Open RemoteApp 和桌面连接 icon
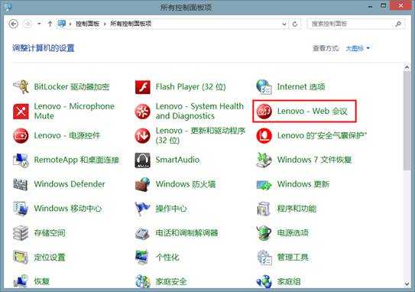This screenshot has height=292, width=415. click(21, 160)
